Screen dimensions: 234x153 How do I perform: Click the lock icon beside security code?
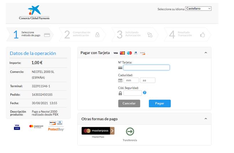coord(120,93)
